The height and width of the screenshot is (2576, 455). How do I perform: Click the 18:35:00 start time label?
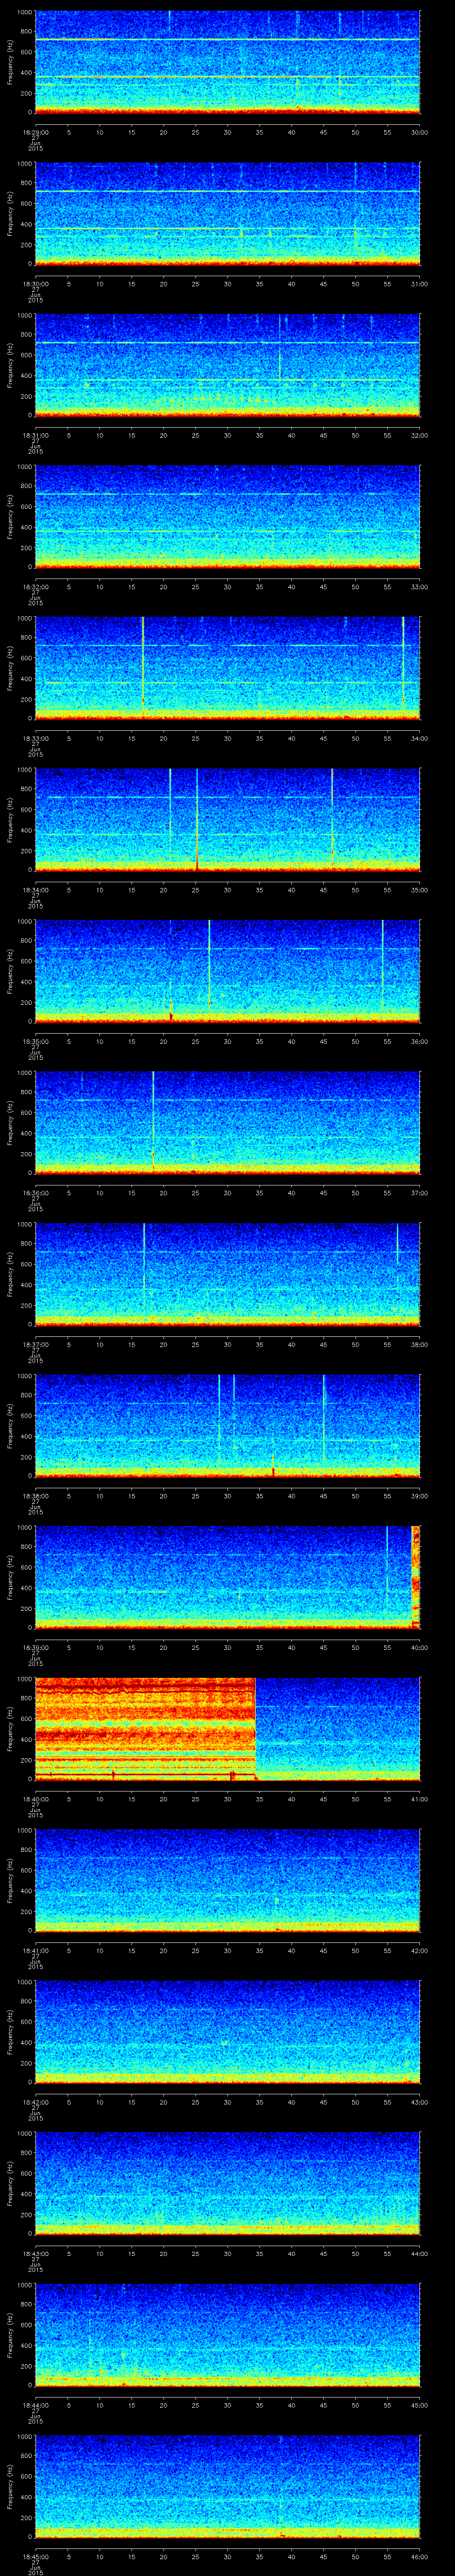click(x=35, y=1041)
